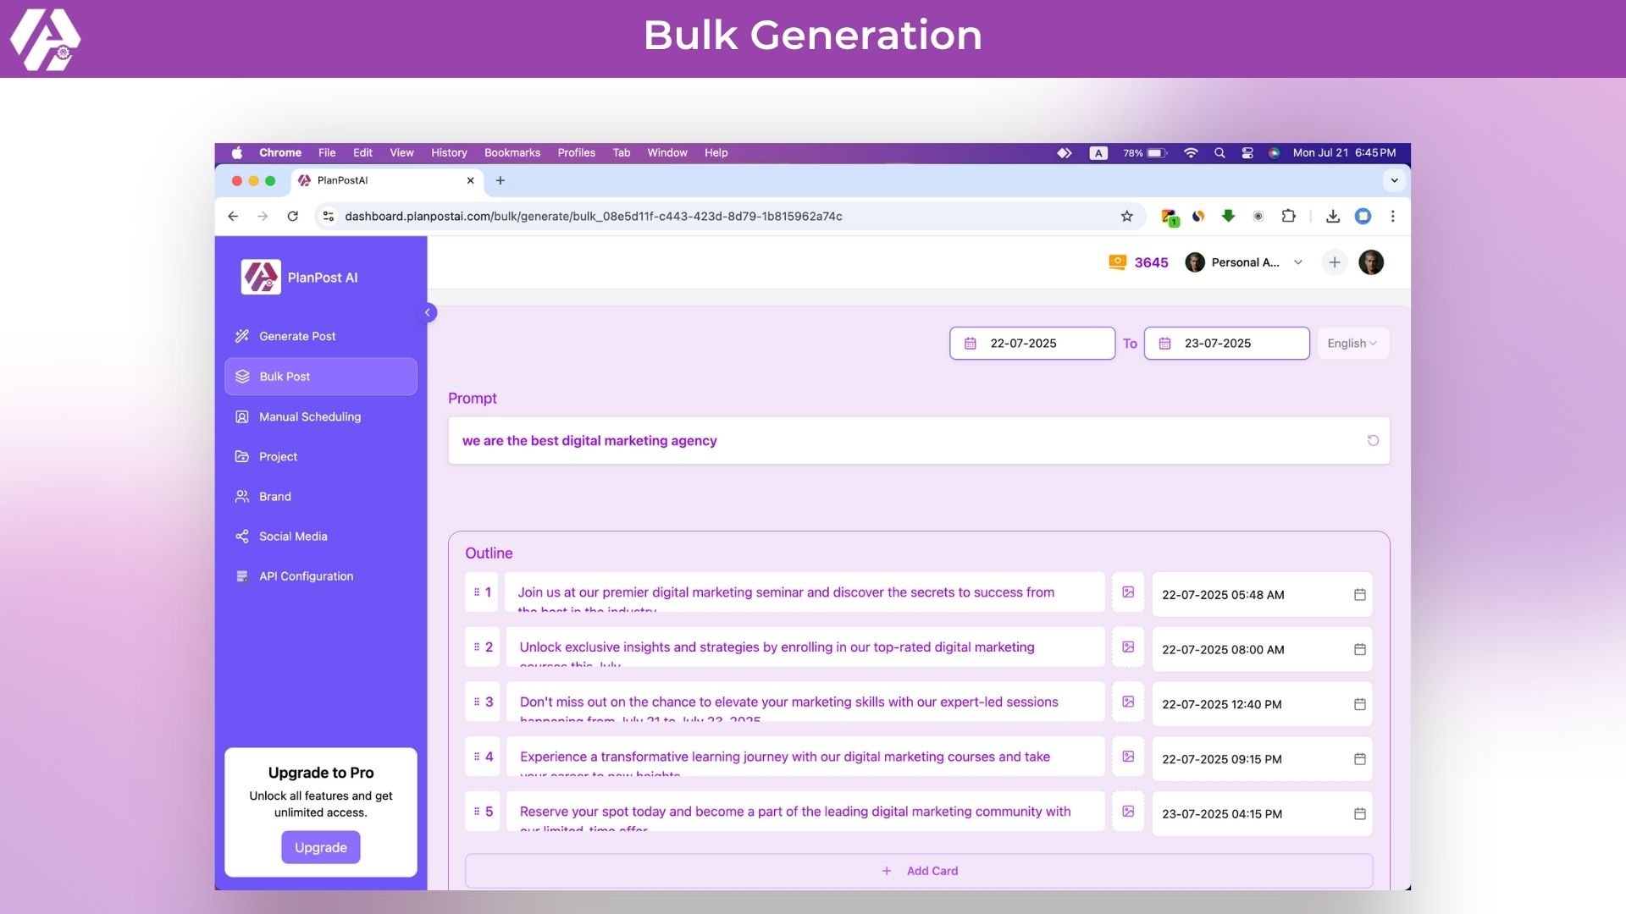Click the start date field 22-07-2025

tap(1031, 344)
